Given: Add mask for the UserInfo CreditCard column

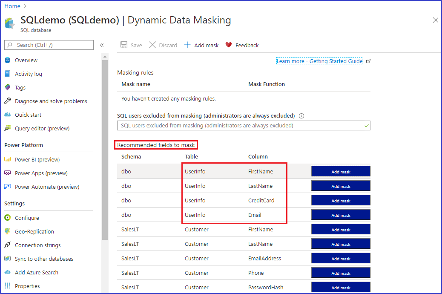Looking at the screenshot, I should 340,200.
